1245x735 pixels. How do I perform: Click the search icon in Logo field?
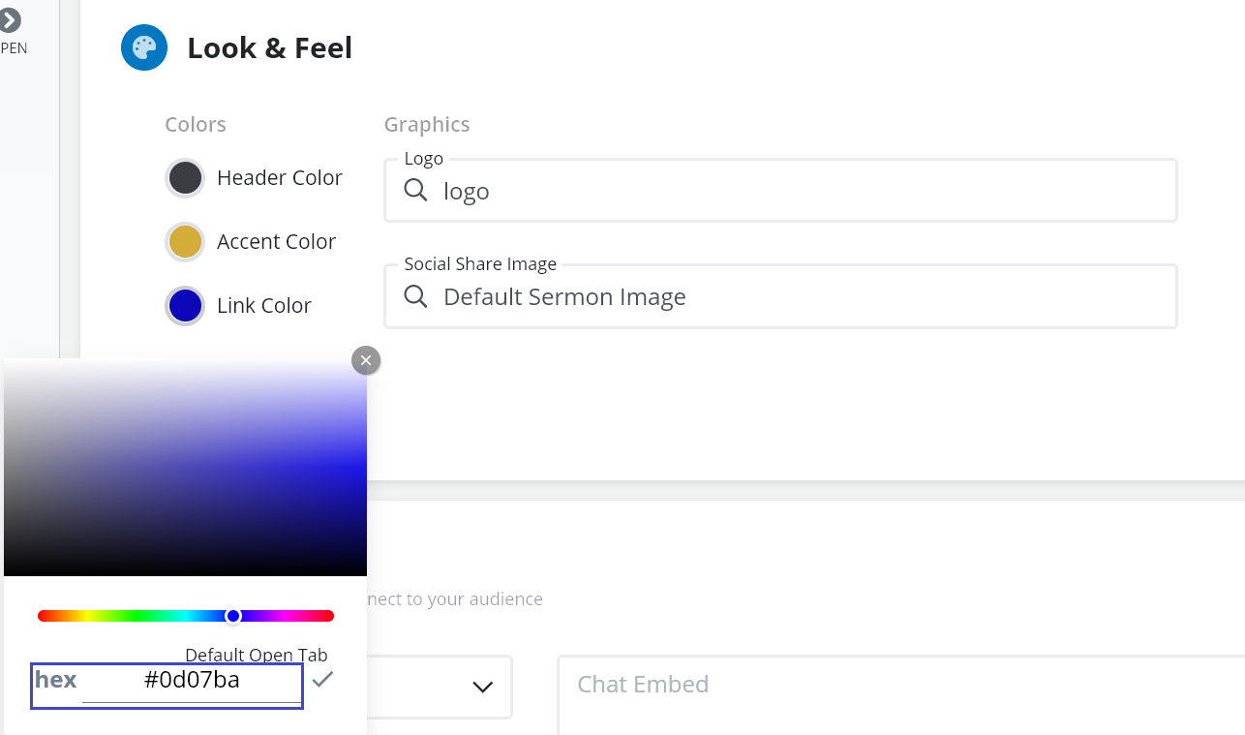[415, 190]
